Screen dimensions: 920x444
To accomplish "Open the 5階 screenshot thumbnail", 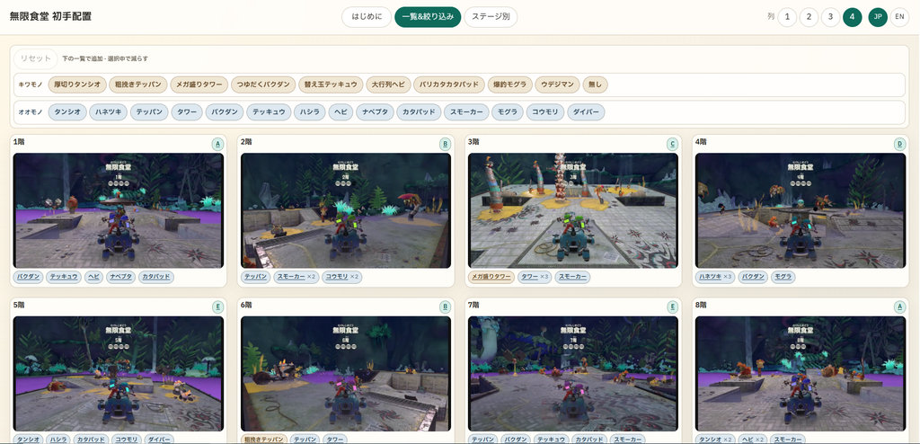I will coord(119,374).
